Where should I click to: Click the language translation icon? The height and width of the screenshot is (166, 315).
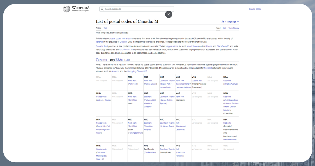pyautogui.click(x=222, y=22)
